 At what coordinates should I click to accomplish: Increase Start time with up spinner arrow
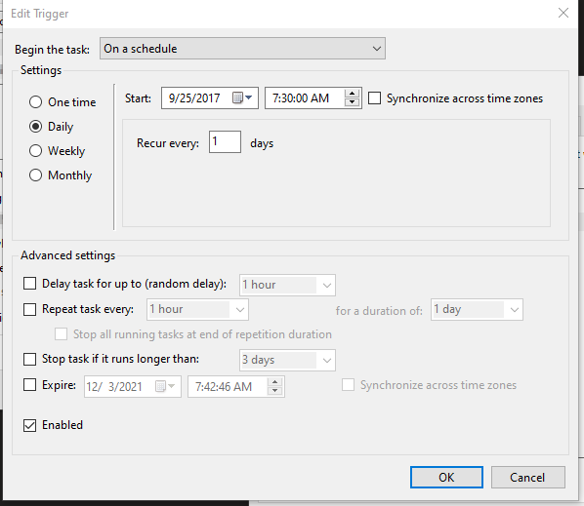352,94
